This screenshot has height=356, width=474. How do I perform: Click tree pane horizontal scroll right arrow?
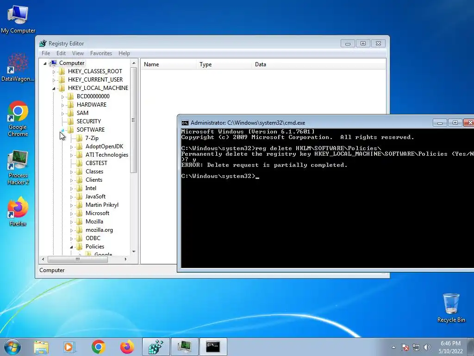click(126, 260)
